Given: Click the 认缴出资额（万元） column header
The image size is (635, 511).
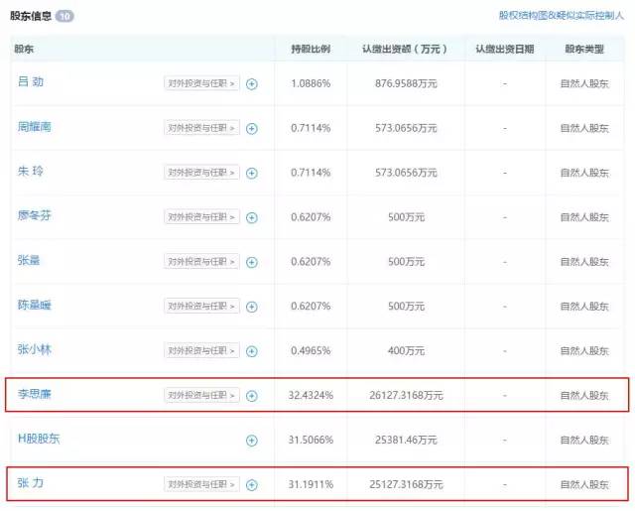Looking at the screenshot, I should [405, 49].
